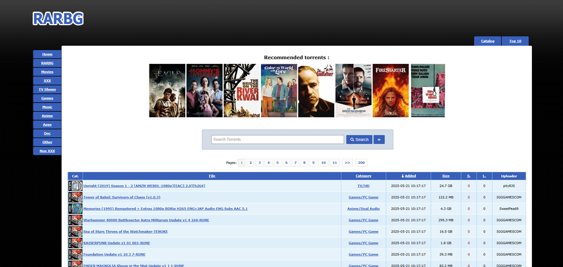The image size is (563, 267).
Task: Browse Other category
Action: pyautogui.click(x=47, y=142)
